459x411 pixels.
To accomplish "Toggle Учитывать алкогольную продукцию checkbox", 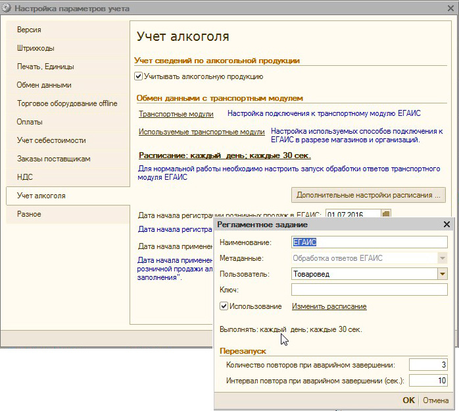I will tap(139, 76).
